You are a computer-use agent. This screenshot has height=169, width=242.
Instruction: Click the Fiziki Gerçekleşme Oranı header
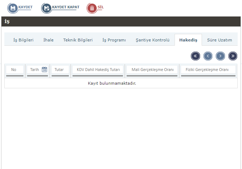[207, 70]
